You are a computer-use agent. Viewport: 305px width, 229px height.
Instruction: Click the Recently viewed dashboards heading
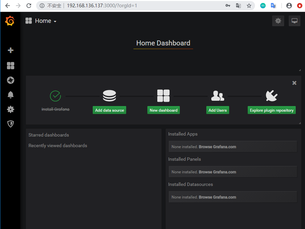click(58, 145)
